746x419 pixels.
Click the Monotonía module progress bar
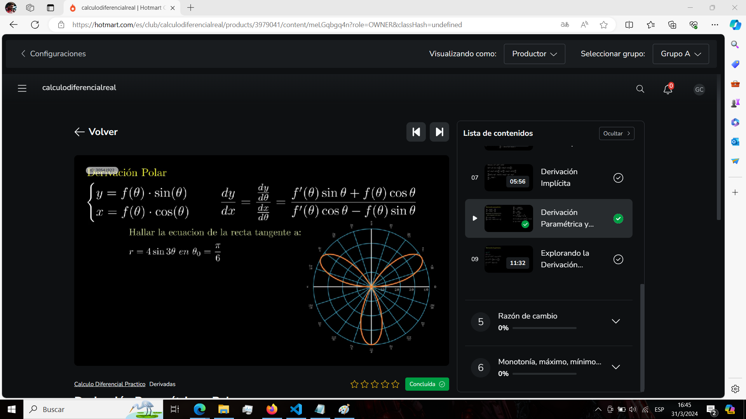(x=544, y=374)
